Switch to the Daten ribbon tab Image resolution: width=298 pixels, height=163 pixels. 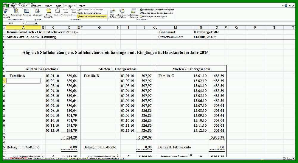[x=58, y=6]
